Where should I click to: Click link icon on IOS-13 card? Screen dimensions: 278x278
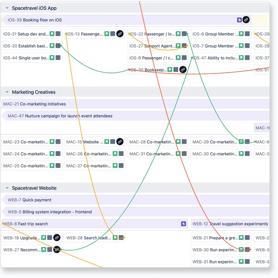pos(120,34)
